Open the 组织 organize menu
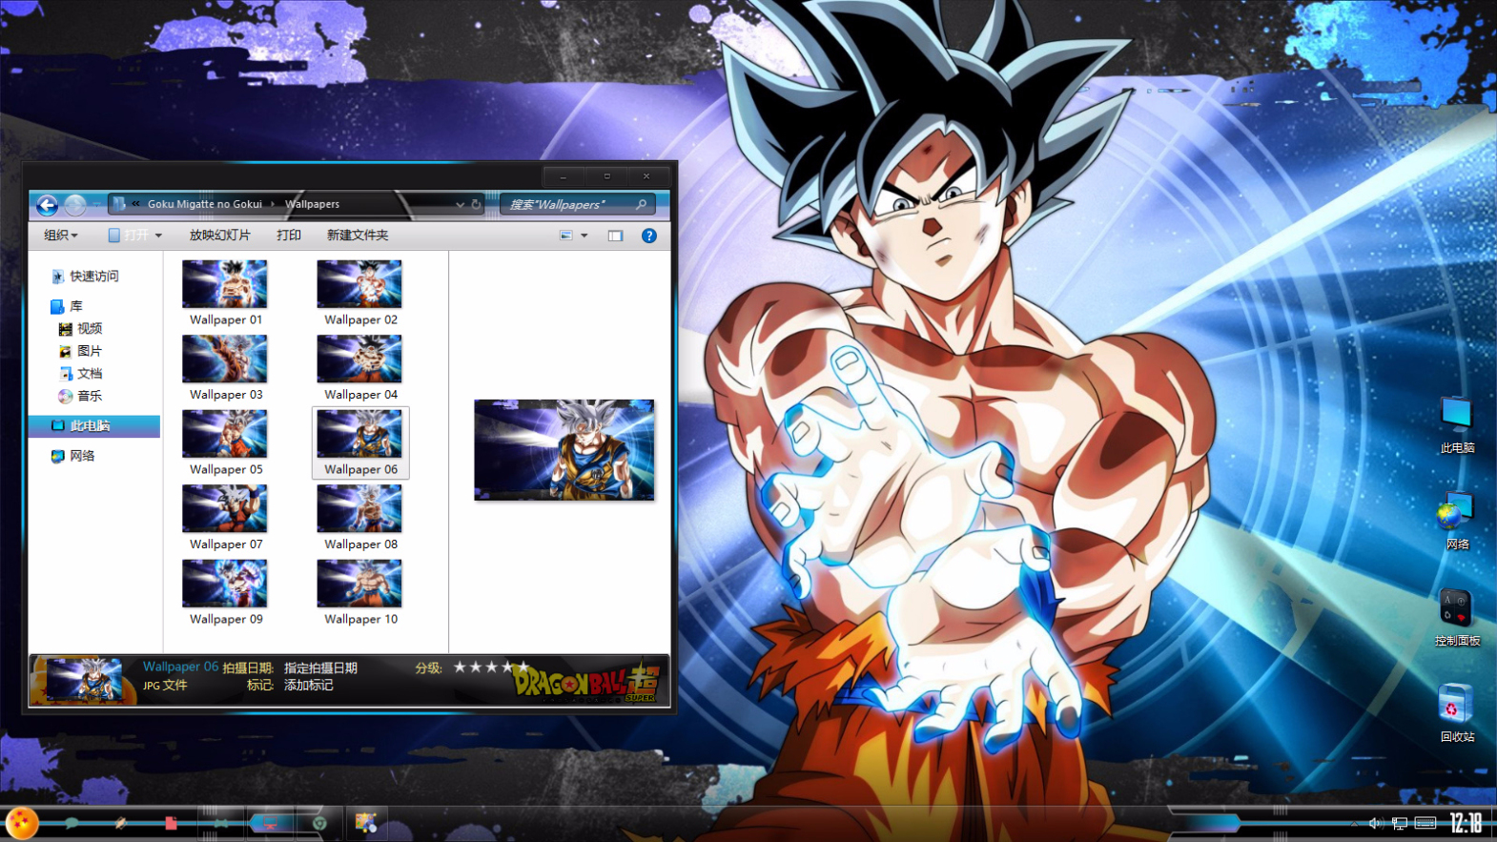1497x842 pixels. pos(60,236)
